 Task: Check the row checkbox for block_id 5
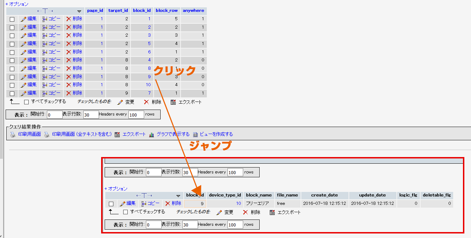click(x=12, y=44)
